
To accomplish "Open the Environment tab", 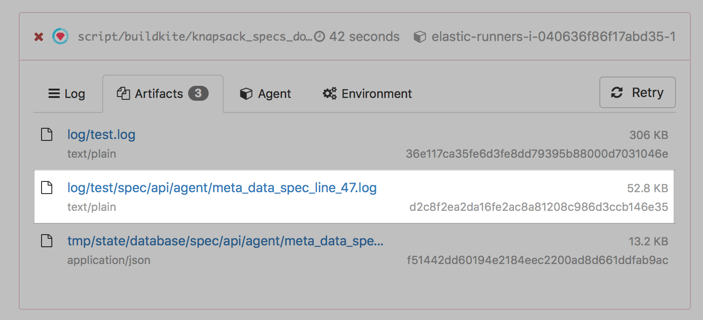I will click(x=367, y=94).
